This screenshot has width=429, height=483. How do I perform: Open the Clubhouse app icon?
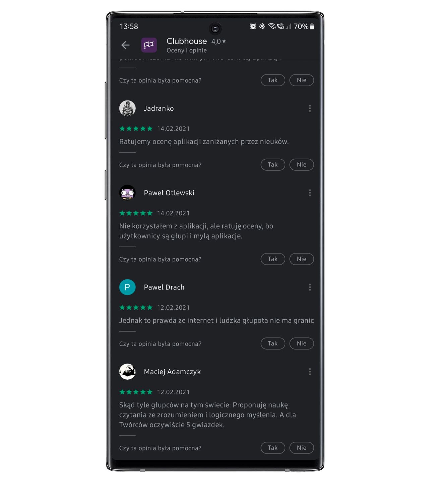click(149, 45)
